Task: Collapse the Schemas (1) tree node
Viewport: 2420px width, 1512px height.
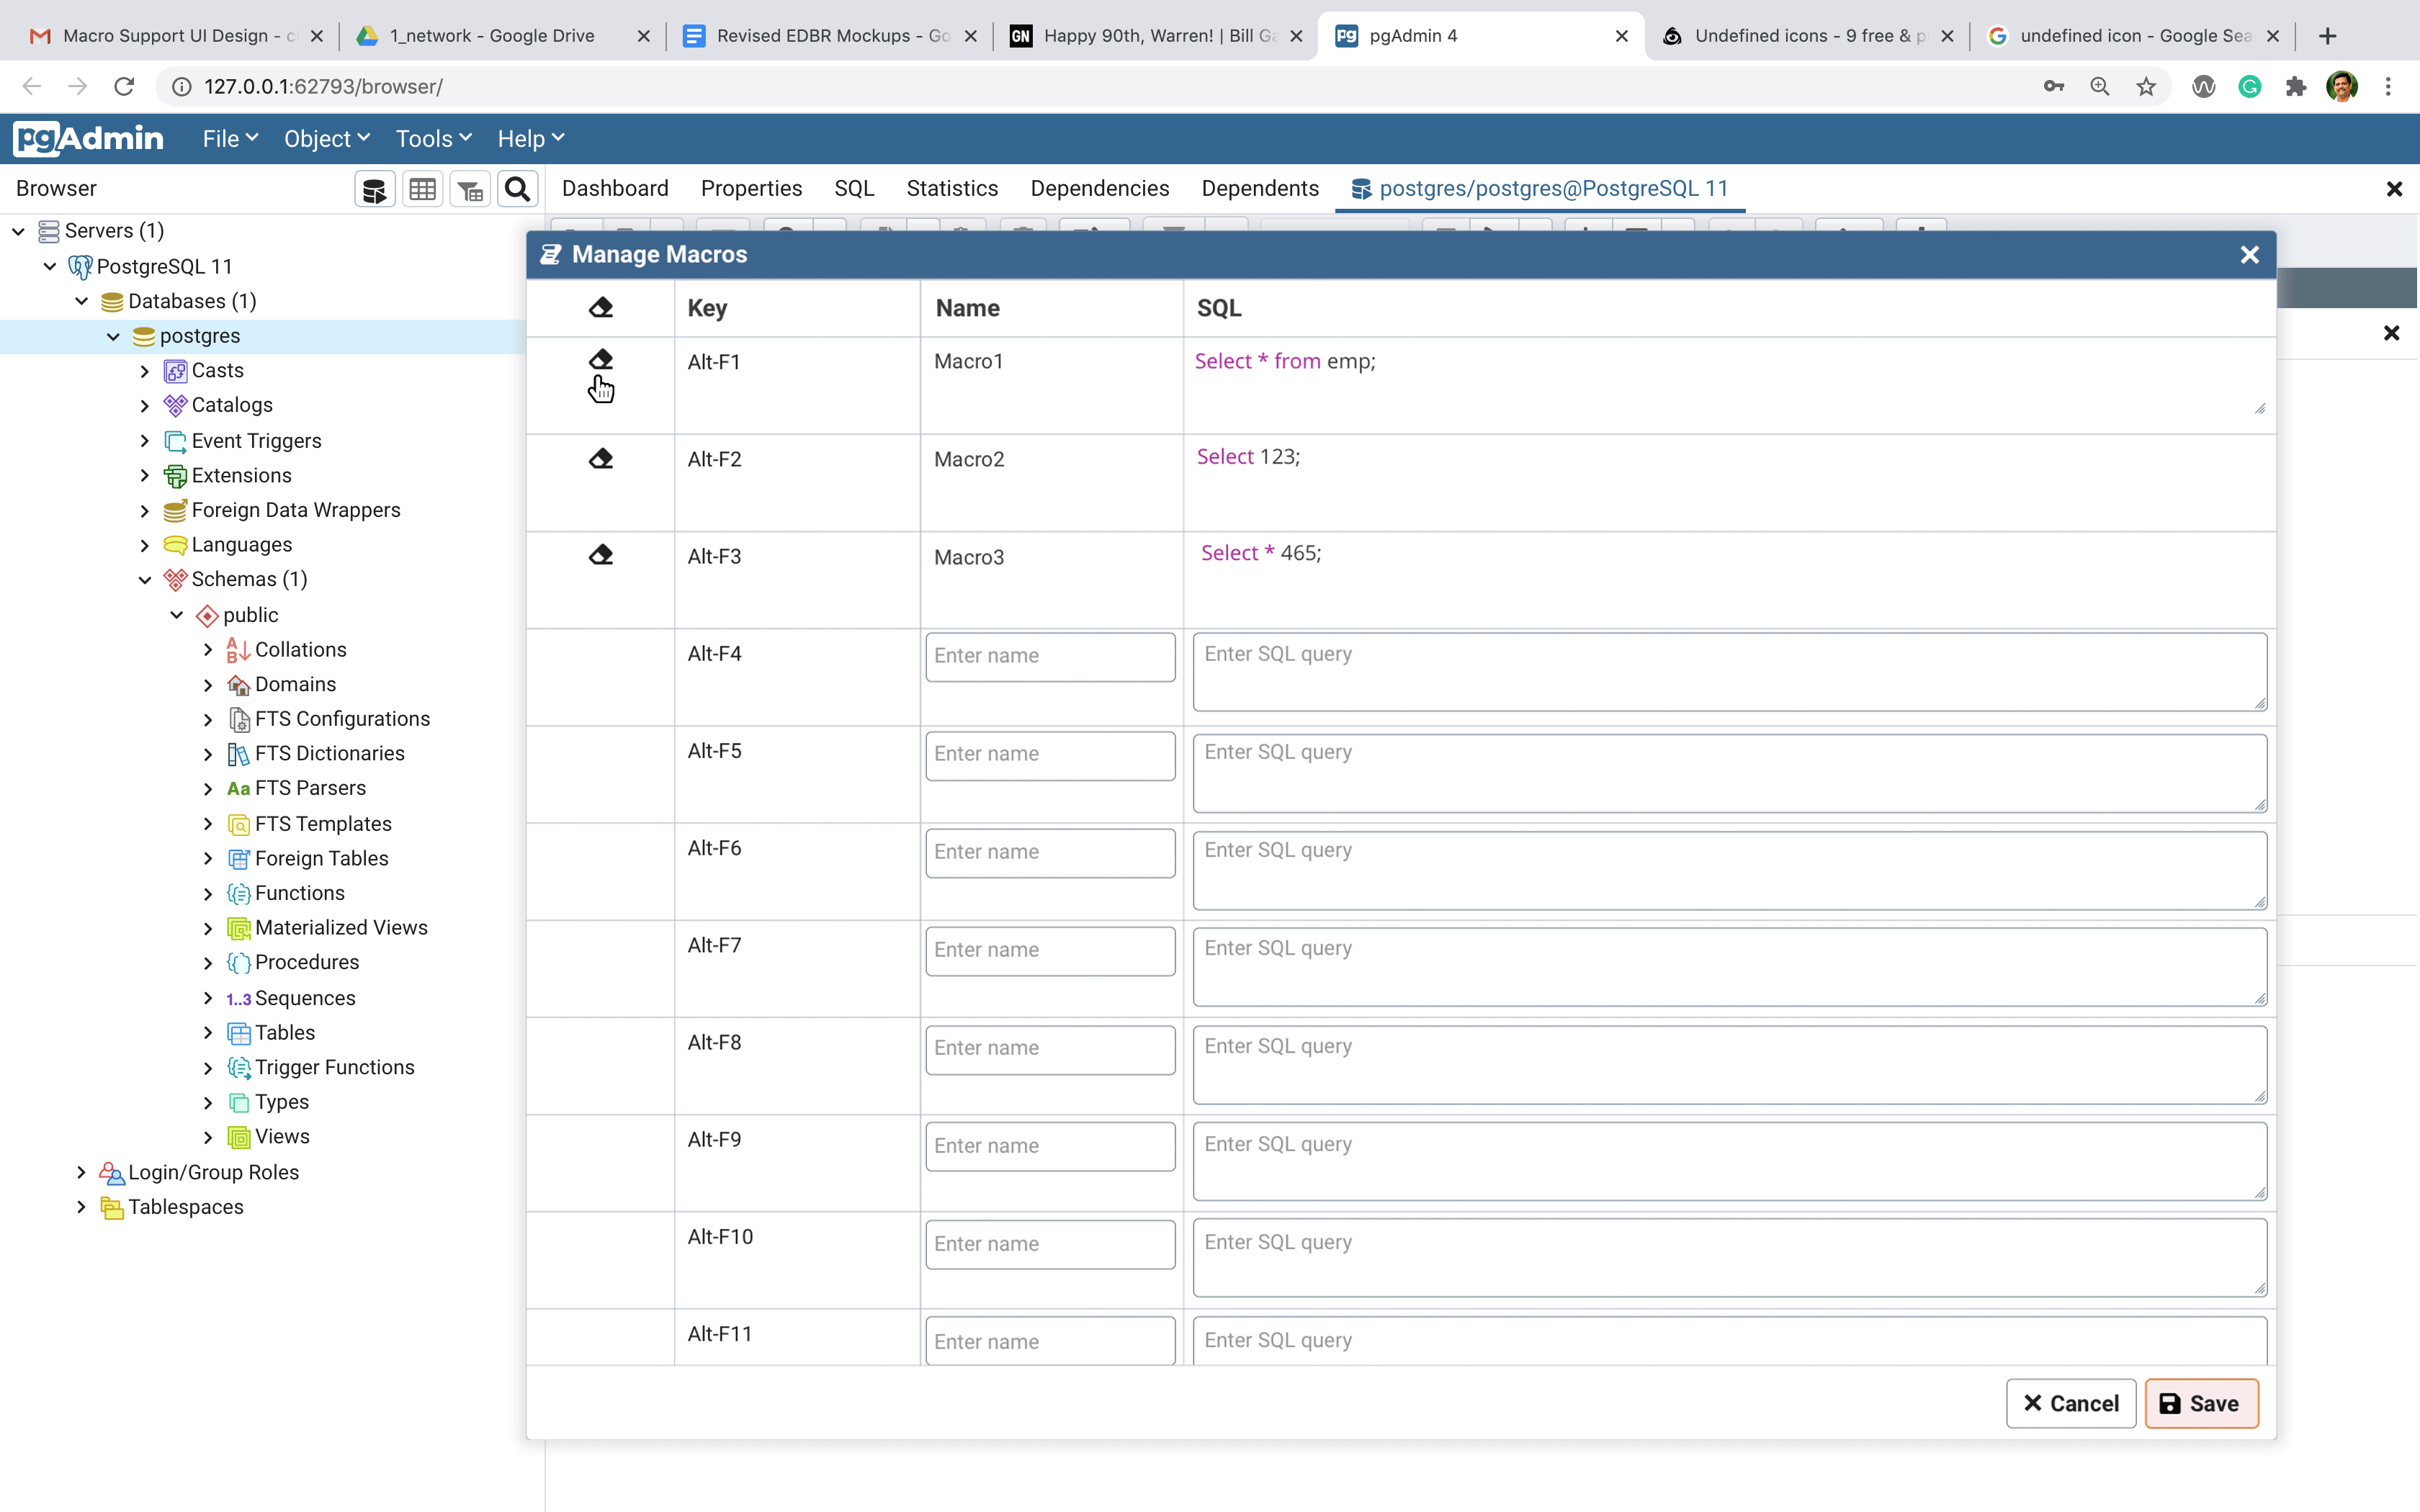Action: click(x=145, y=580)
